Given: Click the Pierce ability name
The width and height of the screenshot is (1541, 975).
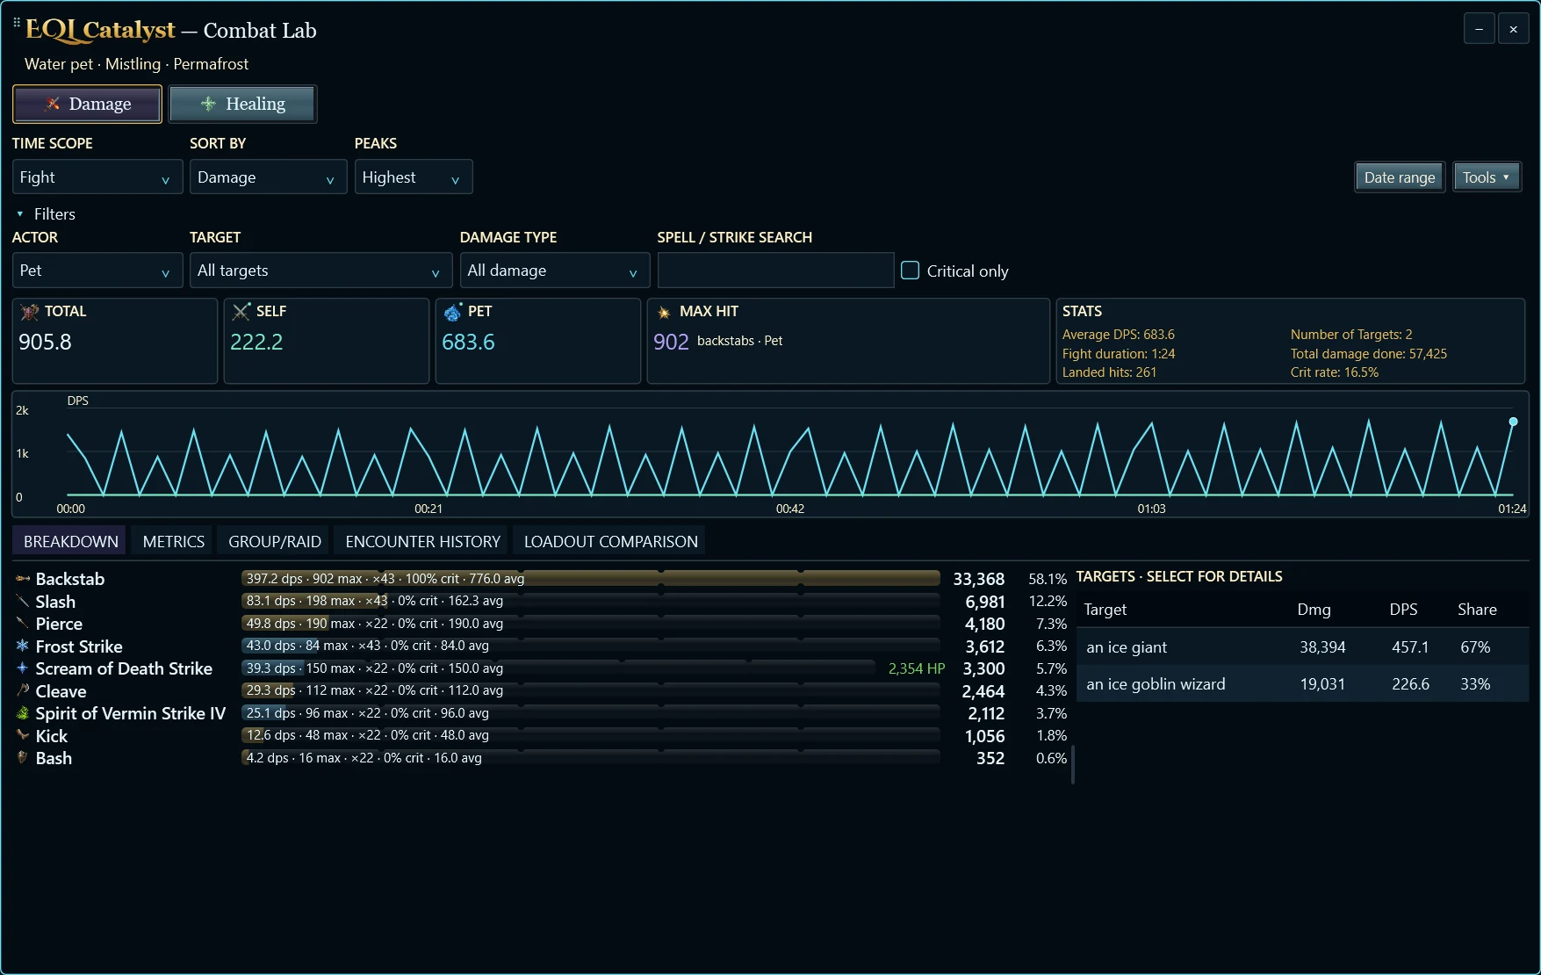Looking at the screenshot, I should click(59, 624).
